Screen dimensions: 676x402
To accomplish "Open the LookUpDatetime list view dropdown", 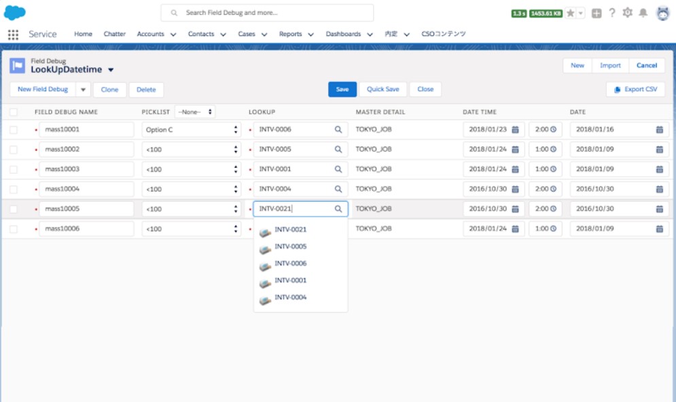I will point(111,70).
